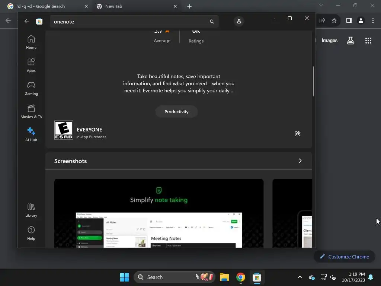Open the Apps section in sidebar
Image resolution: width=381 pixels, height=286 pixels.
coord(31,66)
